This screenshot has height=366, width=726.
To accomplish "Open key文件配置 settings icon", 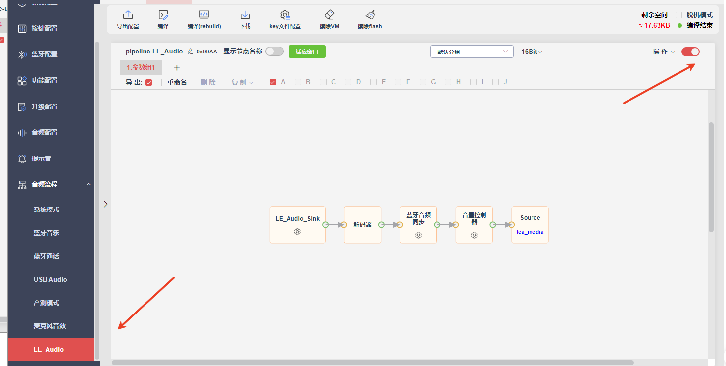I will (x=285, y=15).
